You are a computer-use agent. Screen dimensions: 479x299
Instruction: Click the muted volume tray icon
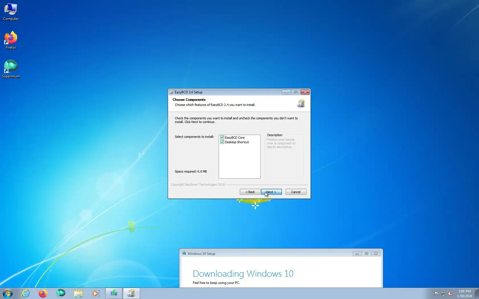(450, 294)
